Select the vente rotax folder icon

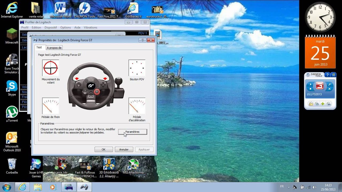[x=36, y=10]
